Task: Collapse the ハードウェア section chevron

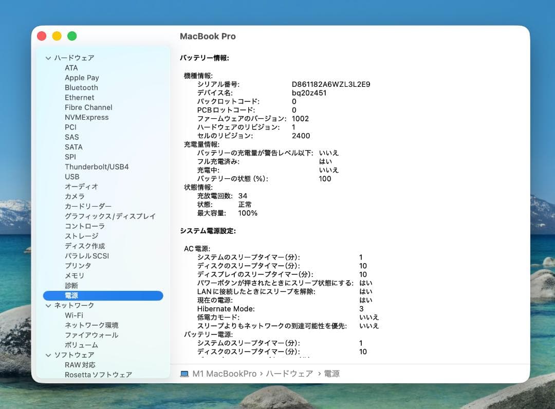Action: pos(48,58)
